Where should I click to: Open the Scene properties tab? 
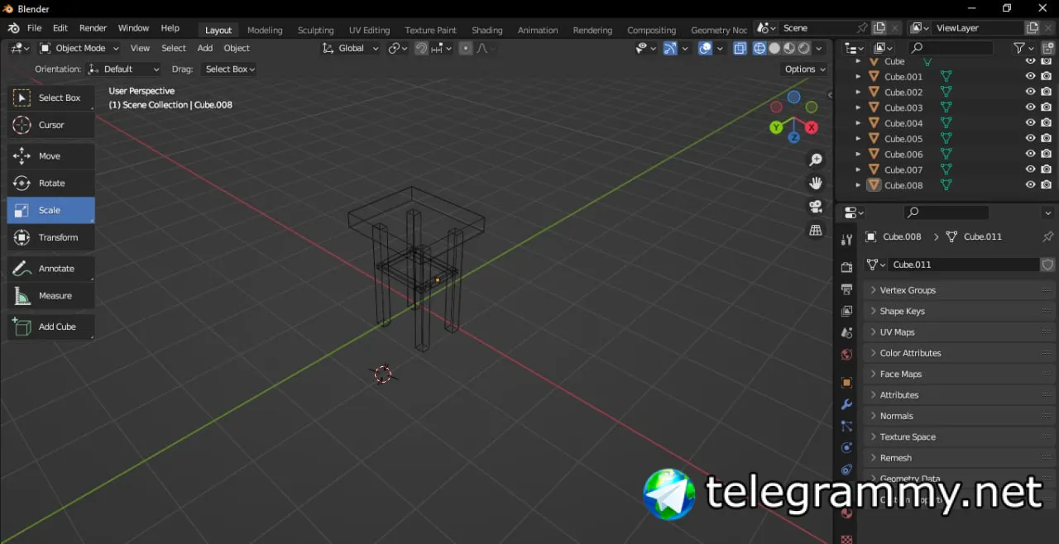pos(846,332)
